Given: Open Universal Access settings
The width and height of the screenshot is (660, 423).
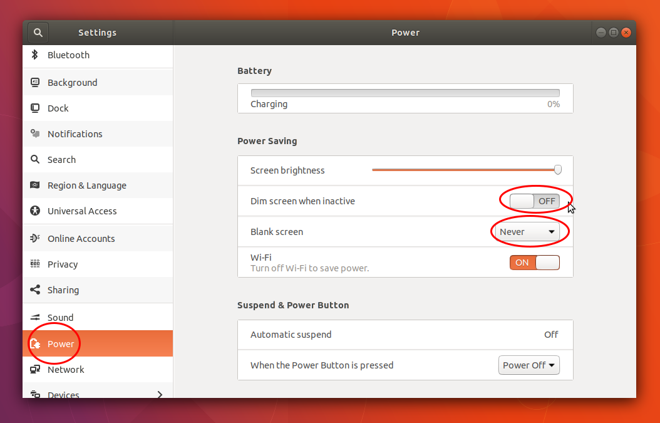Looking at the screenshot, I should tap(98, 211).
